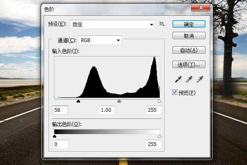The width and height of the screenshot is (247, 165).
Task: Click the output shadow field showing 0
Action: [61, 145]
